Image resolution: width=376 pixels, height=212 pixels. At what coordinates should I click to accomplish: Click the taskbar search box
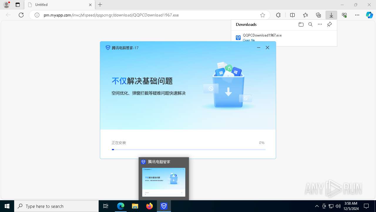[56, 206]
